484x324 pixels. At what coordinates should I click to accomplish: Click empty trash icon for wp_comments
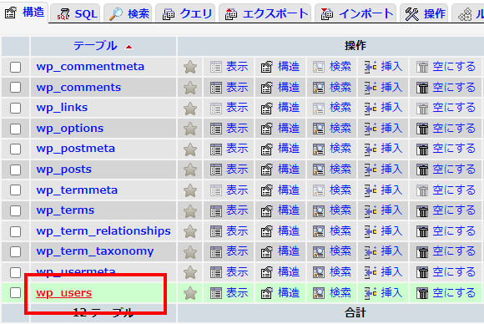[422, 88]
